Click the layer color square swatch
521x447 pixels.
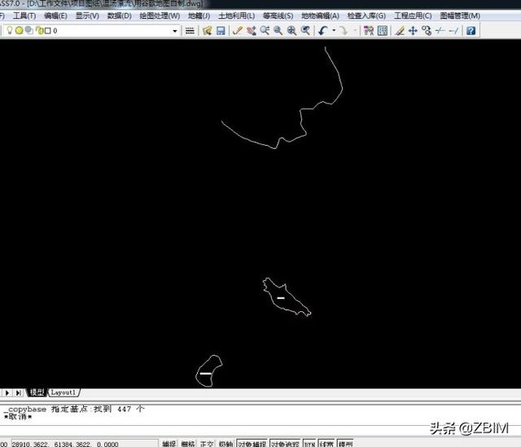(48, 31)
